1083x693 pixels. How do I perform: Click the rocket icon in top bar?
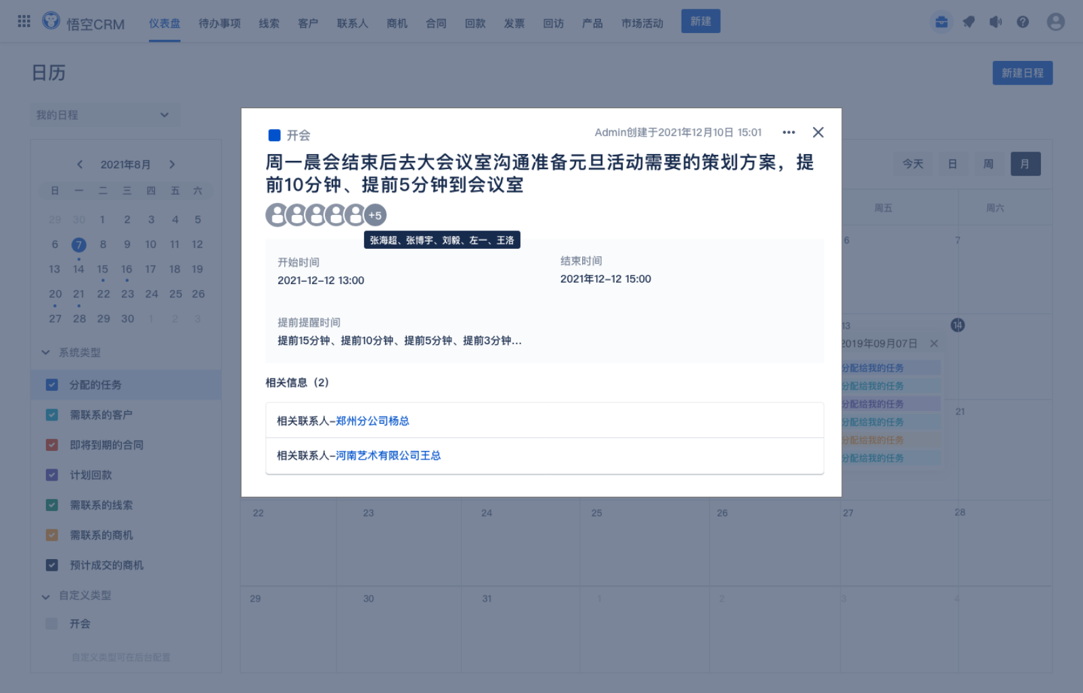pos(969,22)
